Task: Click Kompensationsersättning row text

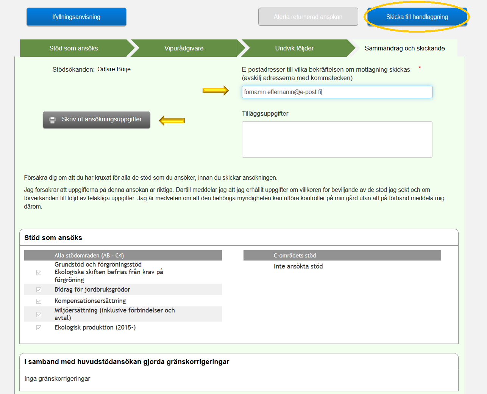Action: [x=90, y=301]
